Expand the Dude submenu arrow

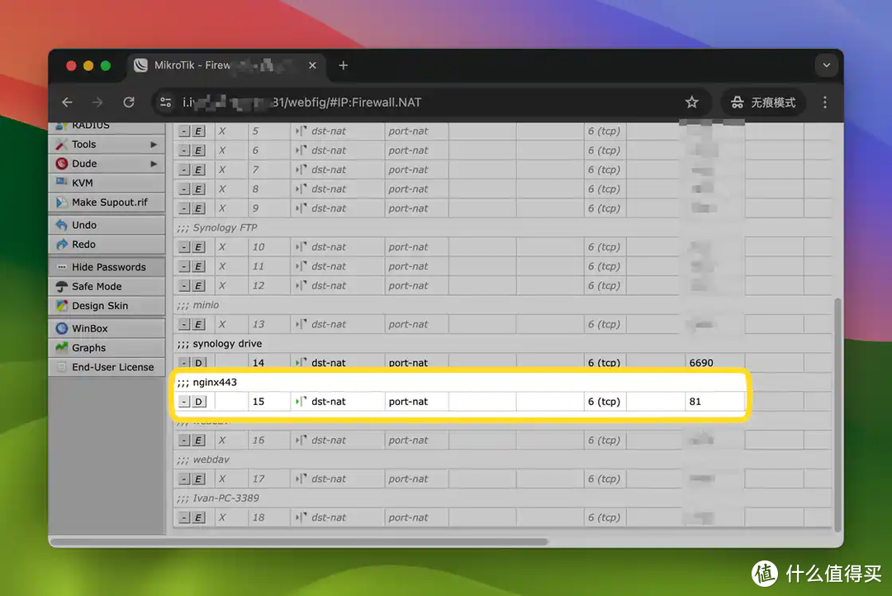[x=154, y=164]
